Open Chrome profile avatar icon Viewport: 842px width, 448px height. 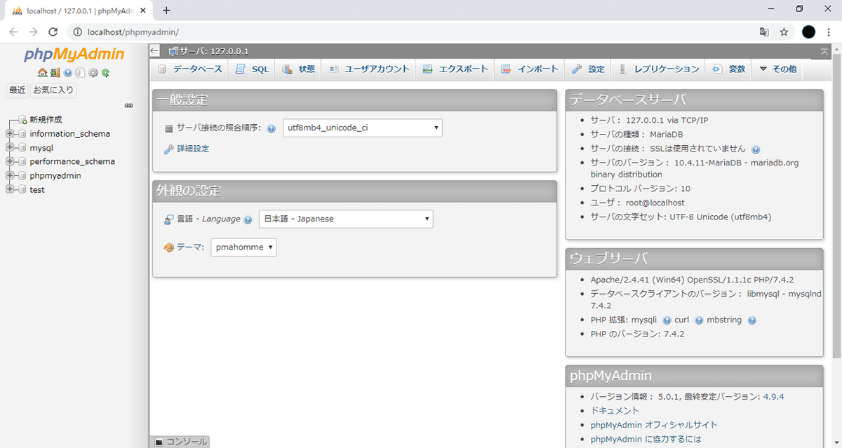point(809,32)
